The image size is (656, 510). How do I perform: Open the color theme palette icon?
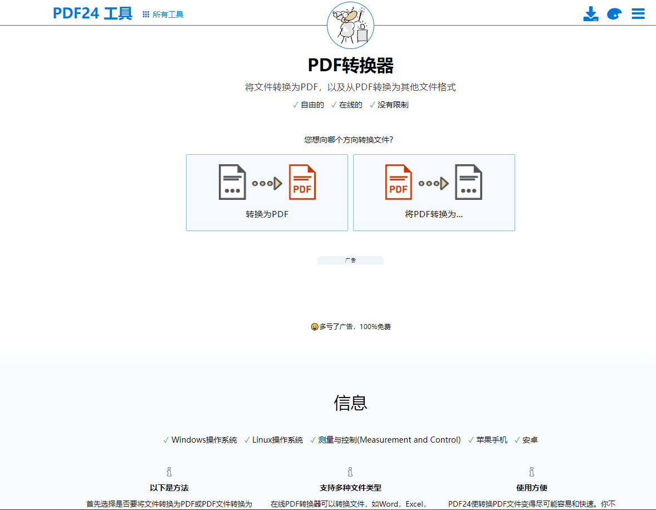[614, 14]
